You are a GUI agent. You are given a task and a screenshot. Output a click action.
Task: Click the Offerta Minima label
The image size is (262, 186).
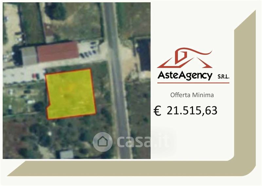tap(192, 95)
